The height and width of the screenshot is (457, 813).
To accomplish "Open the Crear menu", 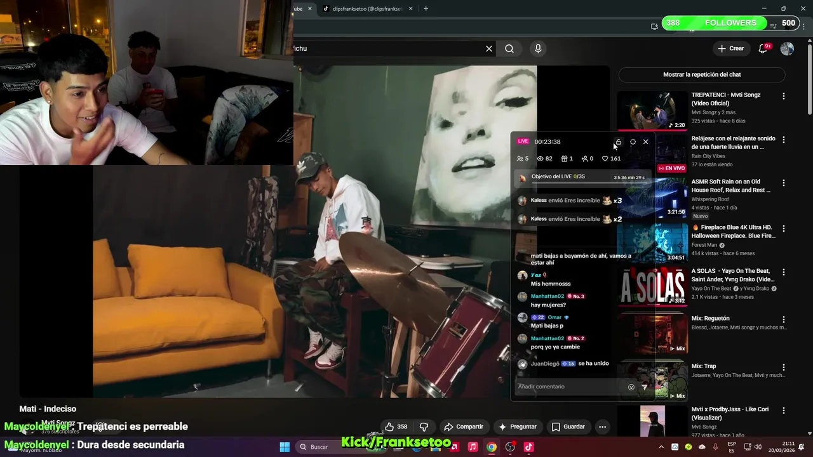I will click(730, 48).
